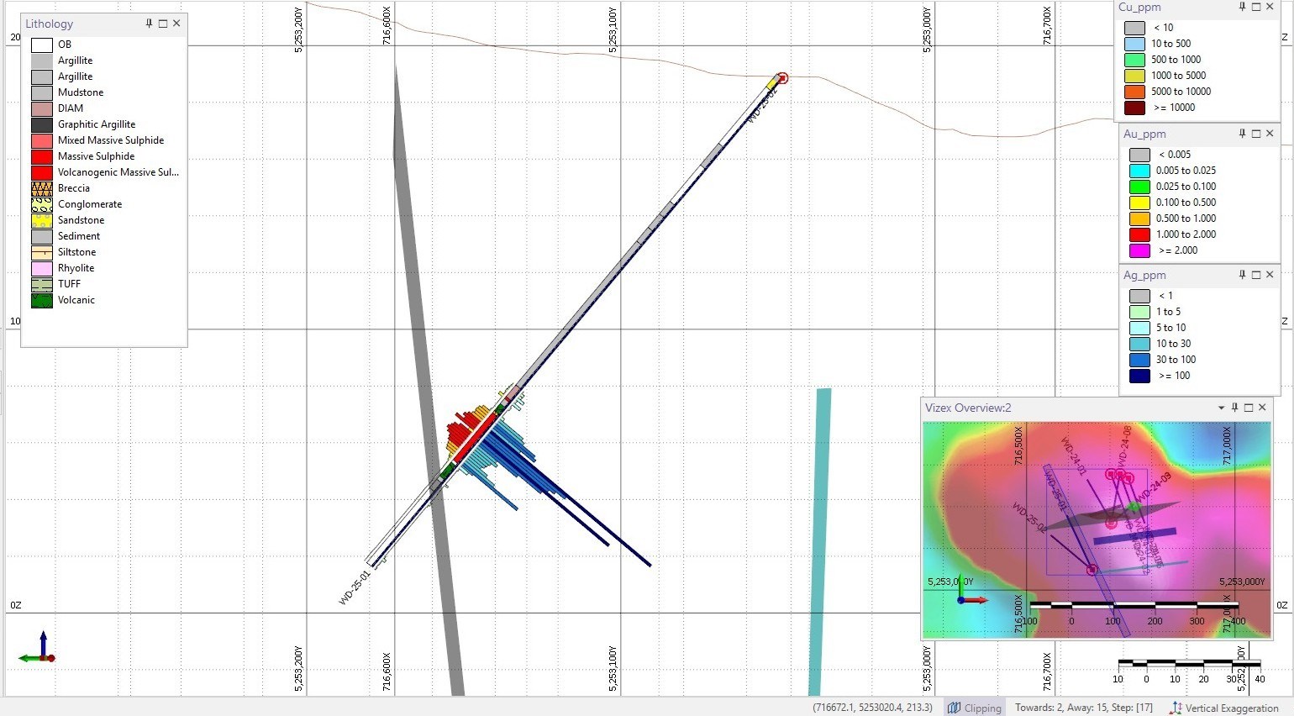Click the Towards/Away step clipping text
The width and height of the screenshot is (1294, 716).
click(1083, 708)
